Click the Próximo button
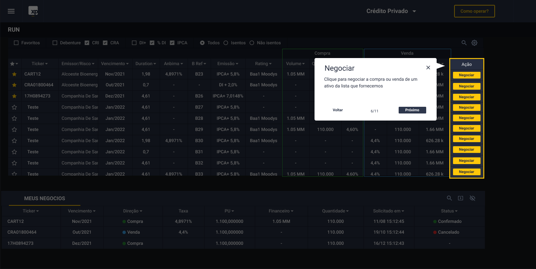The height and width of the screenshot is (269, 536). coord(412,110)
